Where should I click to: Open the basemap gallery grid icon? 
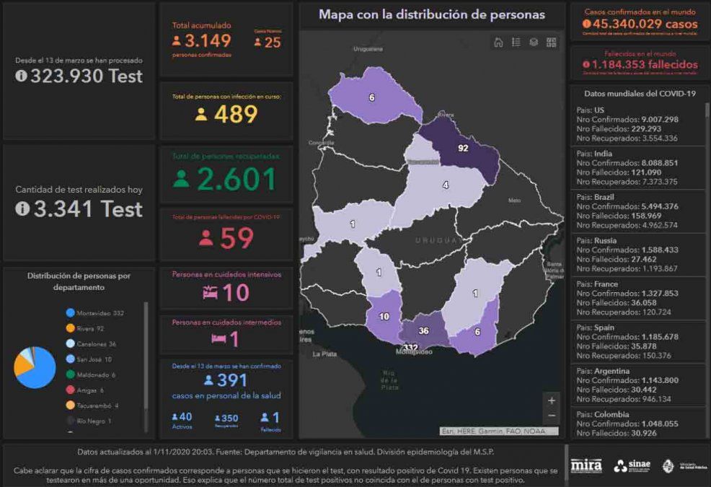(x=552, y=43)
